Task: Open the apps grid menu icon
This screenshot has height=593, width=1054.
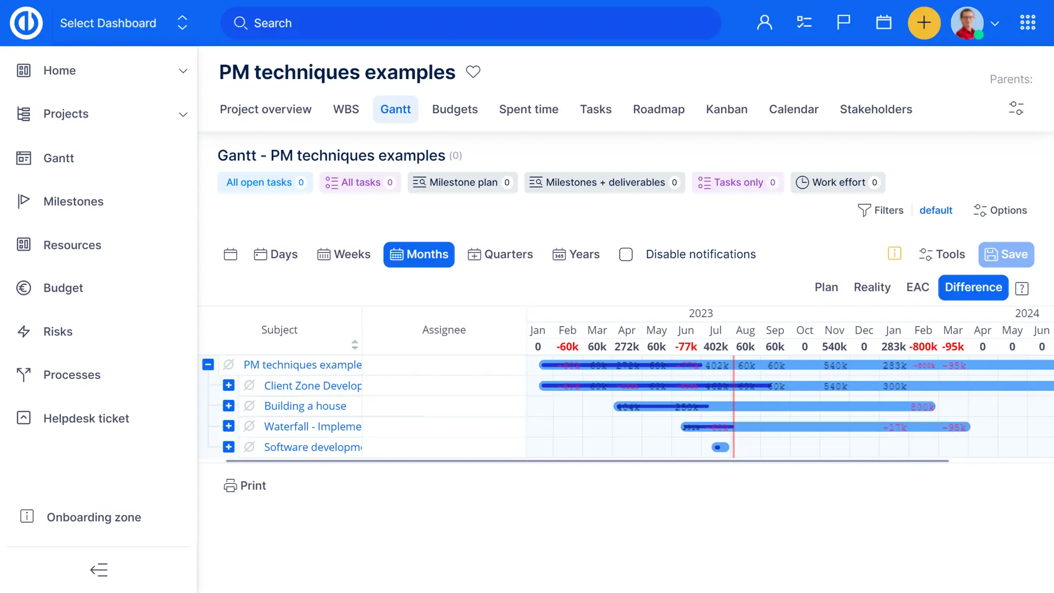Action: click(x=1027, y=23)
